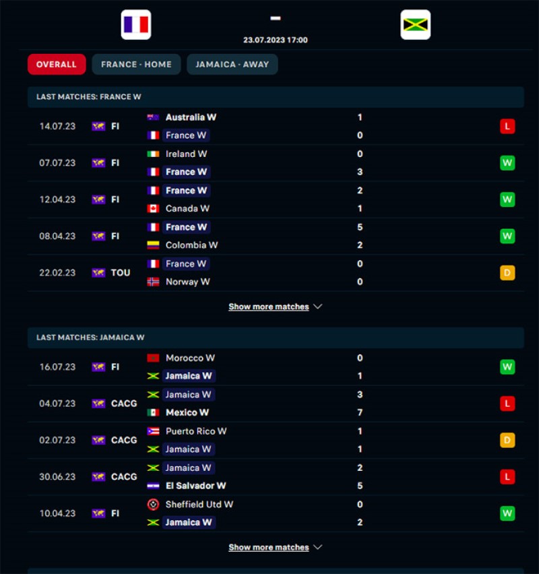
Task: Click the Jamaica flag team logo
Action: click(416, 25)
